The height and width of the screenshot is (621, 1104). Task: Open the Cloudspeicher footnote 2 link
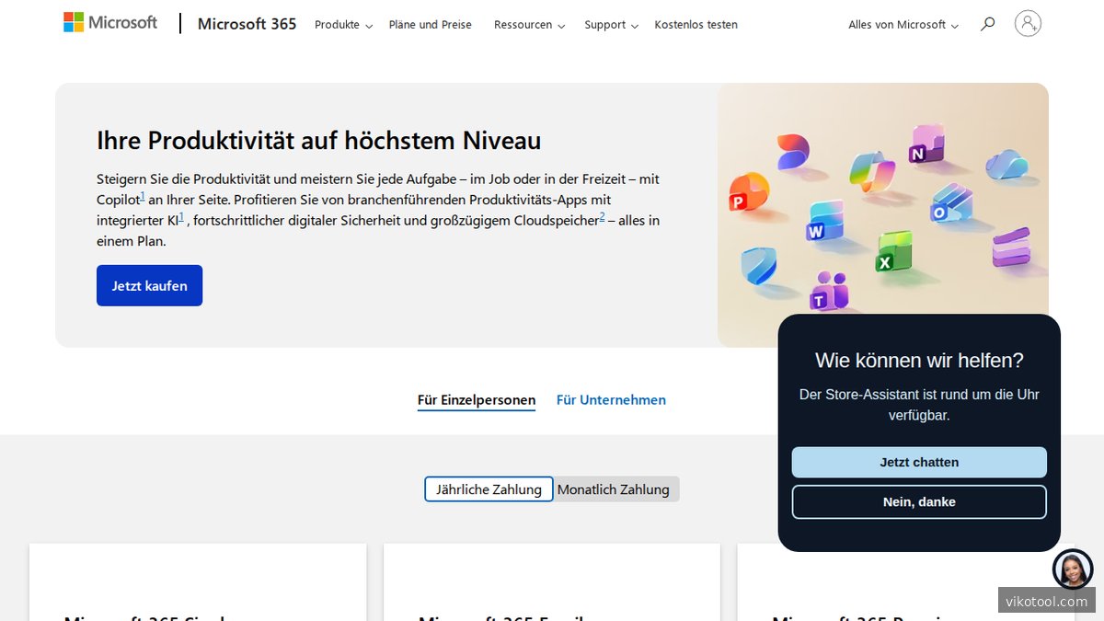click(602, 215)
